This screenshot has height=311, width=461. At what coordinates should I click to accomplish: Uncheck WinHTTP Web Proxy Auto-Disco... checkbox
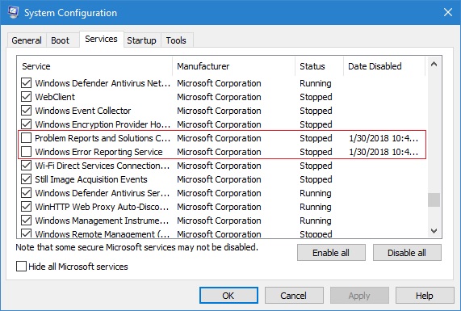click(26, 207)
